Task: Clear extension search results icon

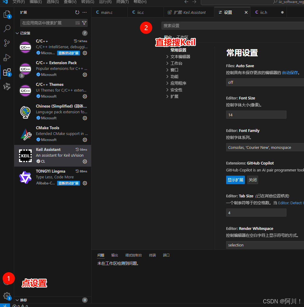Action: [78, 23]
